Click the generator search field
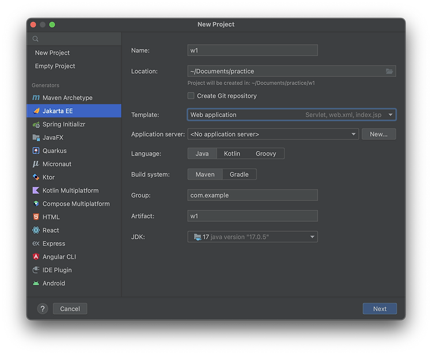The width and height of the screenshot is (432, 355). click(74, 39)
